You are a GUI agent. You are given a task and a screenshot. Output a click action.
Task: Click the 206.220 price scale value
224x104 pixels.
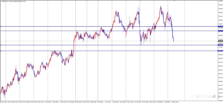(220, 70)
